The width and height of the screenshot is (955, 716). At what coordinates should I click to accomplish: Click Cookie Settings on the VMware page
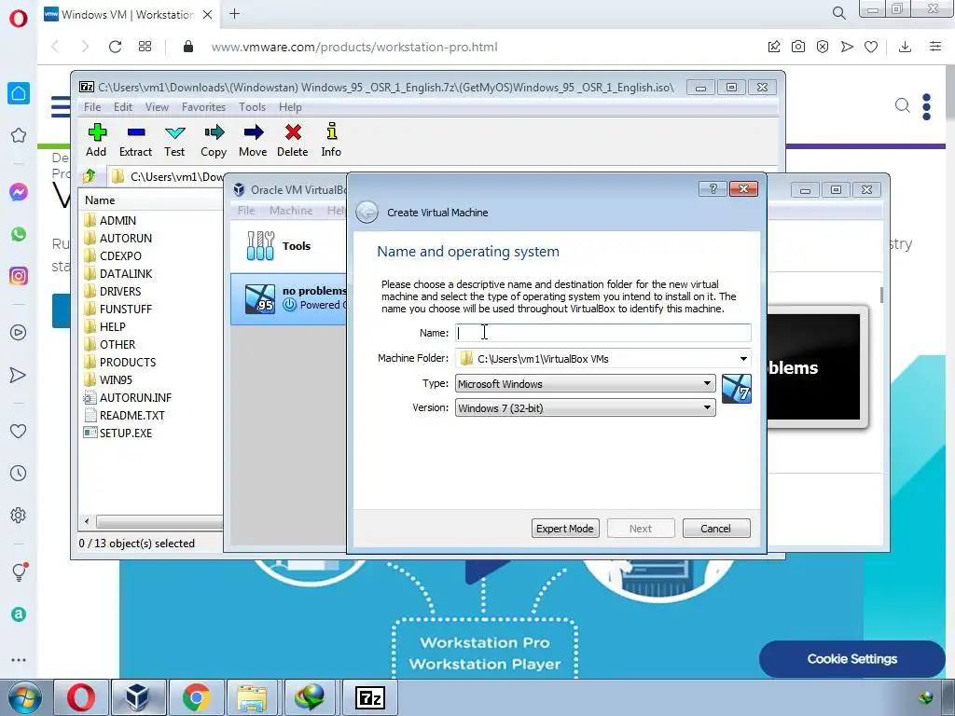852,659
